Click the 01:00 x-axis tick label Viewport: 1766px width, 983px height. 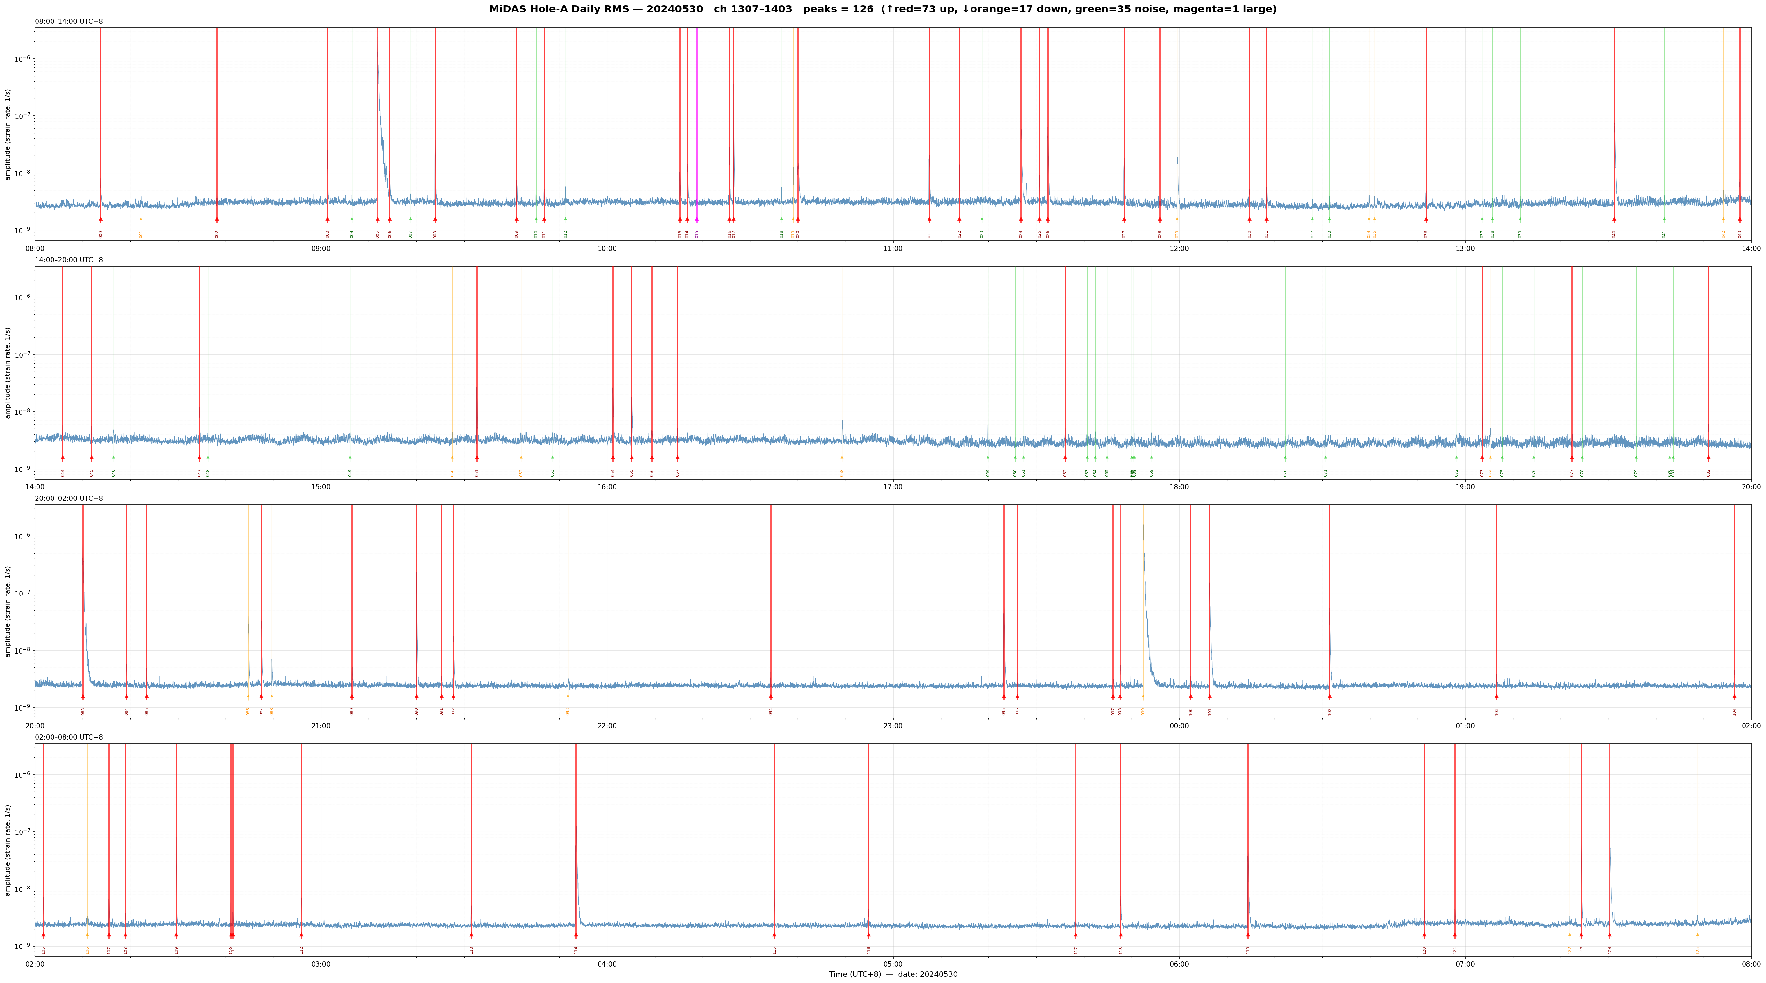pos(1465,726)
